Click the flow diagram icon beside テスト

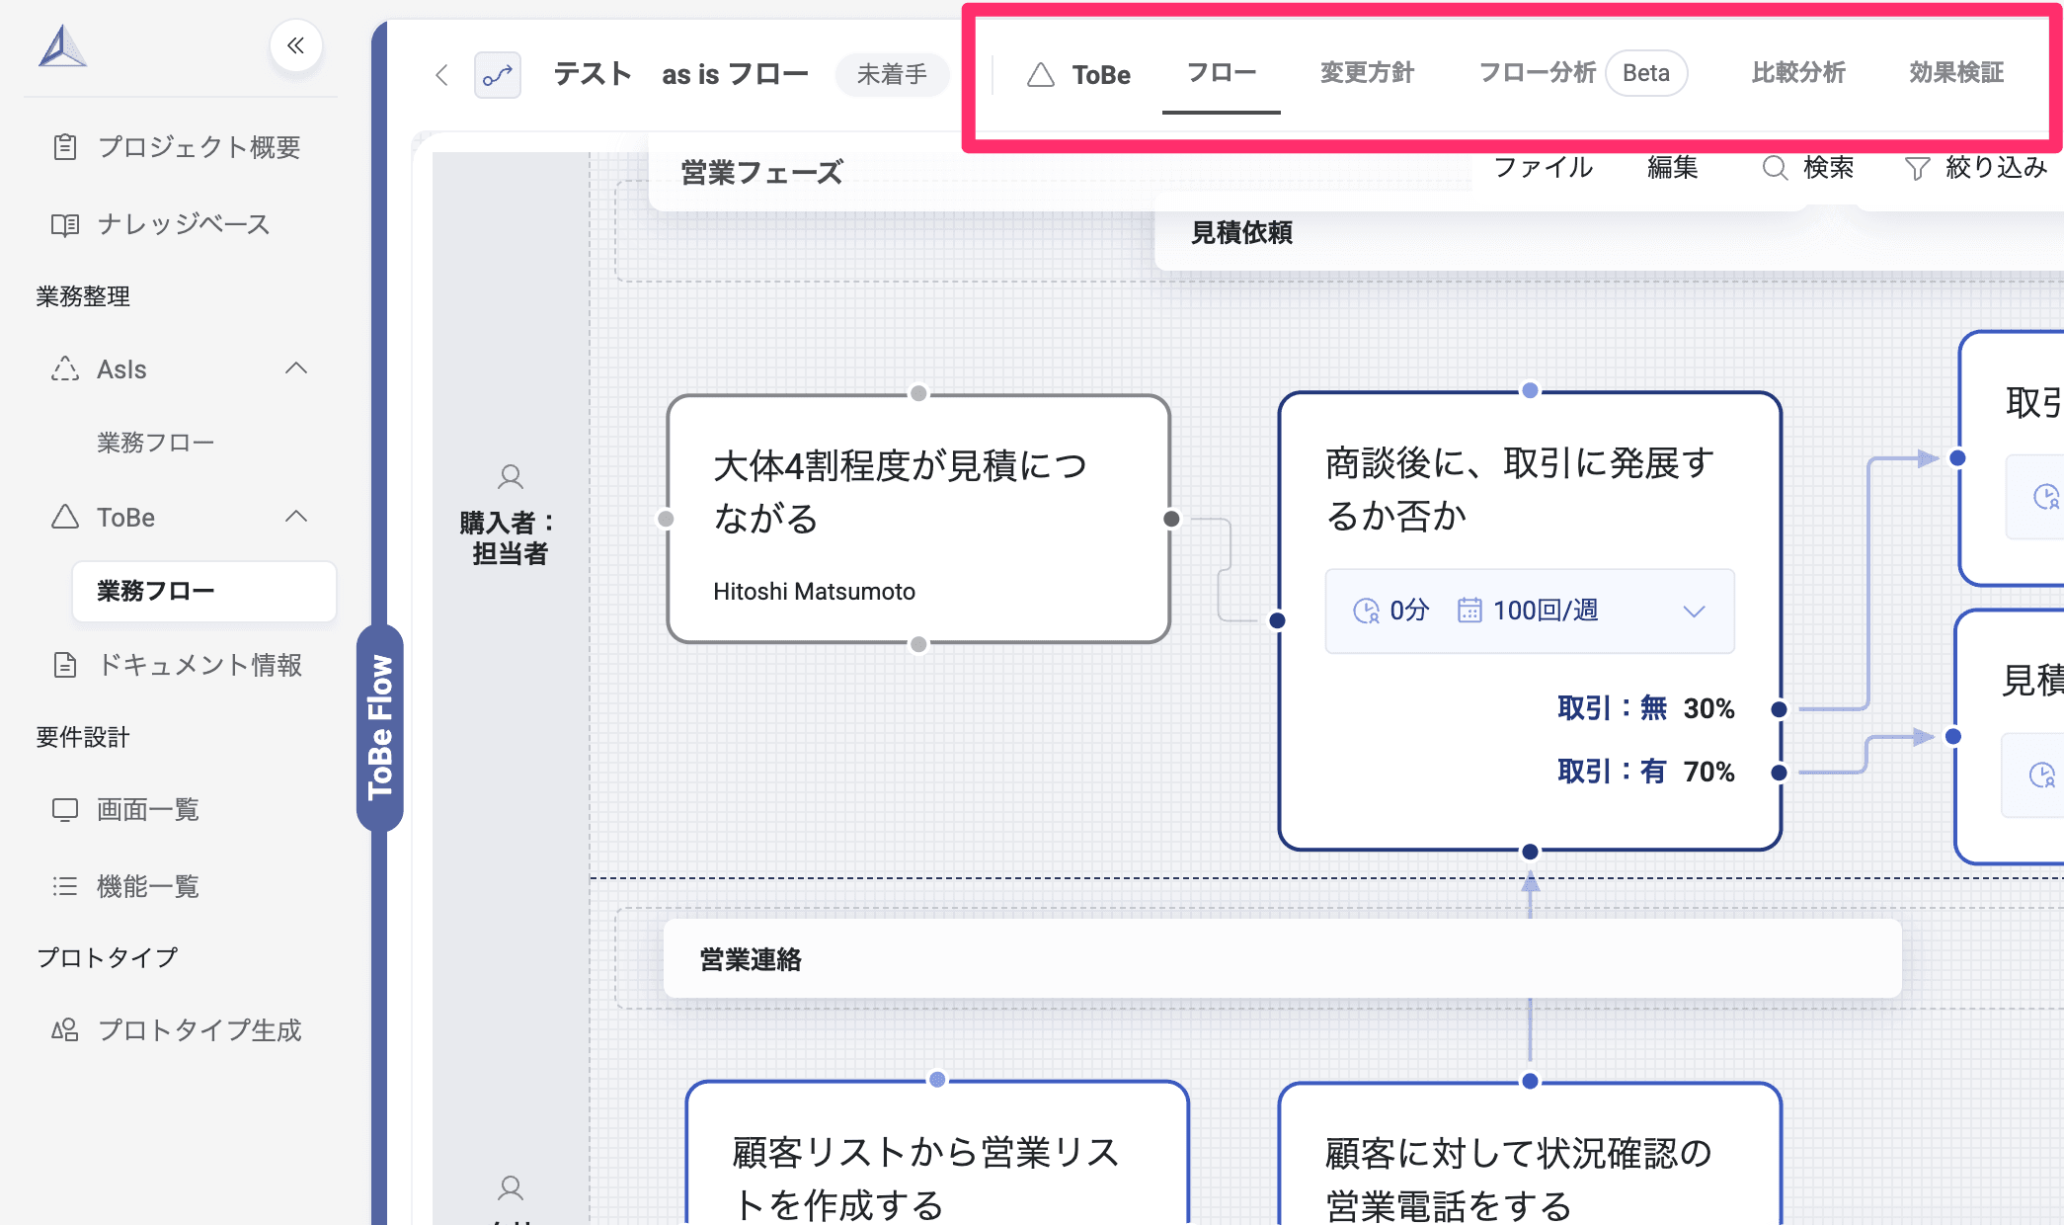tap(498, 75)
